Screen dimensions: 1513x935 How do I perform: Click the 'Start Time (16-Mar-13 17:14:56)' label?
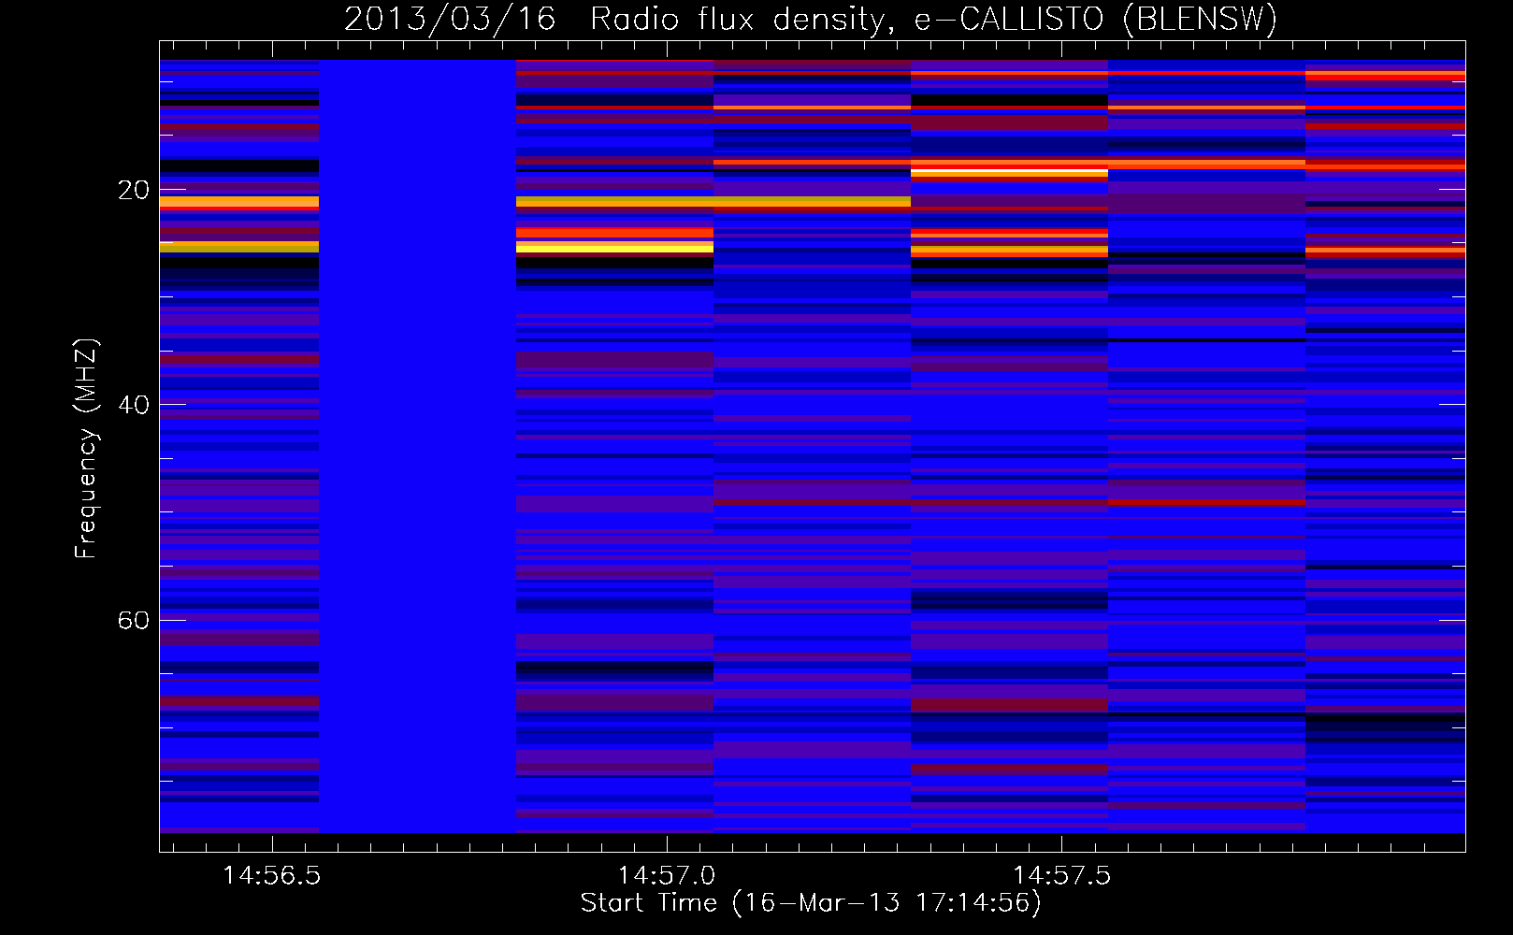[811, 903]
